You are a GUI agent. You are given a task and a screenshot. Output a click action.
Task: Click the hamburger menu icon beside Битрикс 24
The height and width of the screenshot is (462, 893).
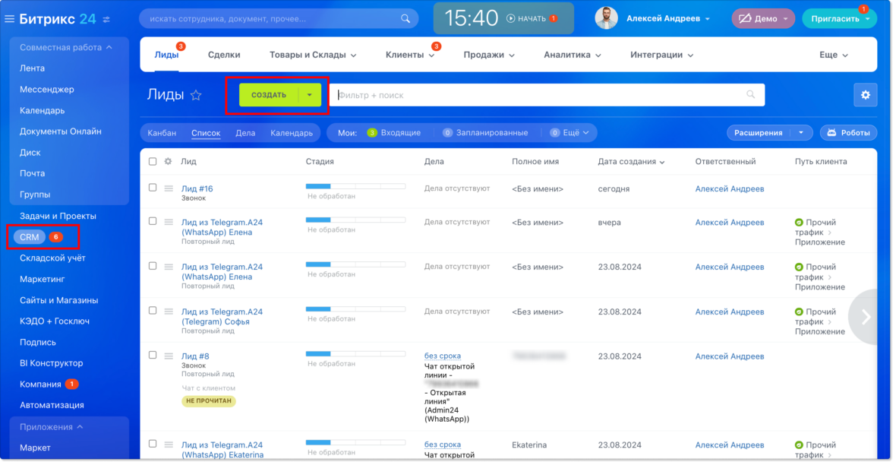[10, 19]
